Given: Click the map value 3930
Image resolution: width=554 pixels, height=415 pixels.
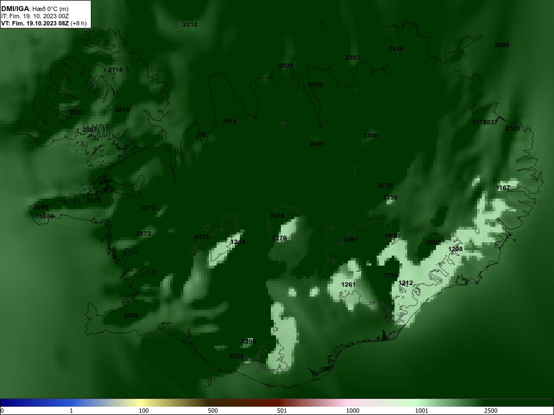Looking at the screenshot, I should tap(392, 236).
